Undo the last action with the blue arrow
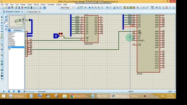This screenshot has height=105, width=187. click(107, 8)
